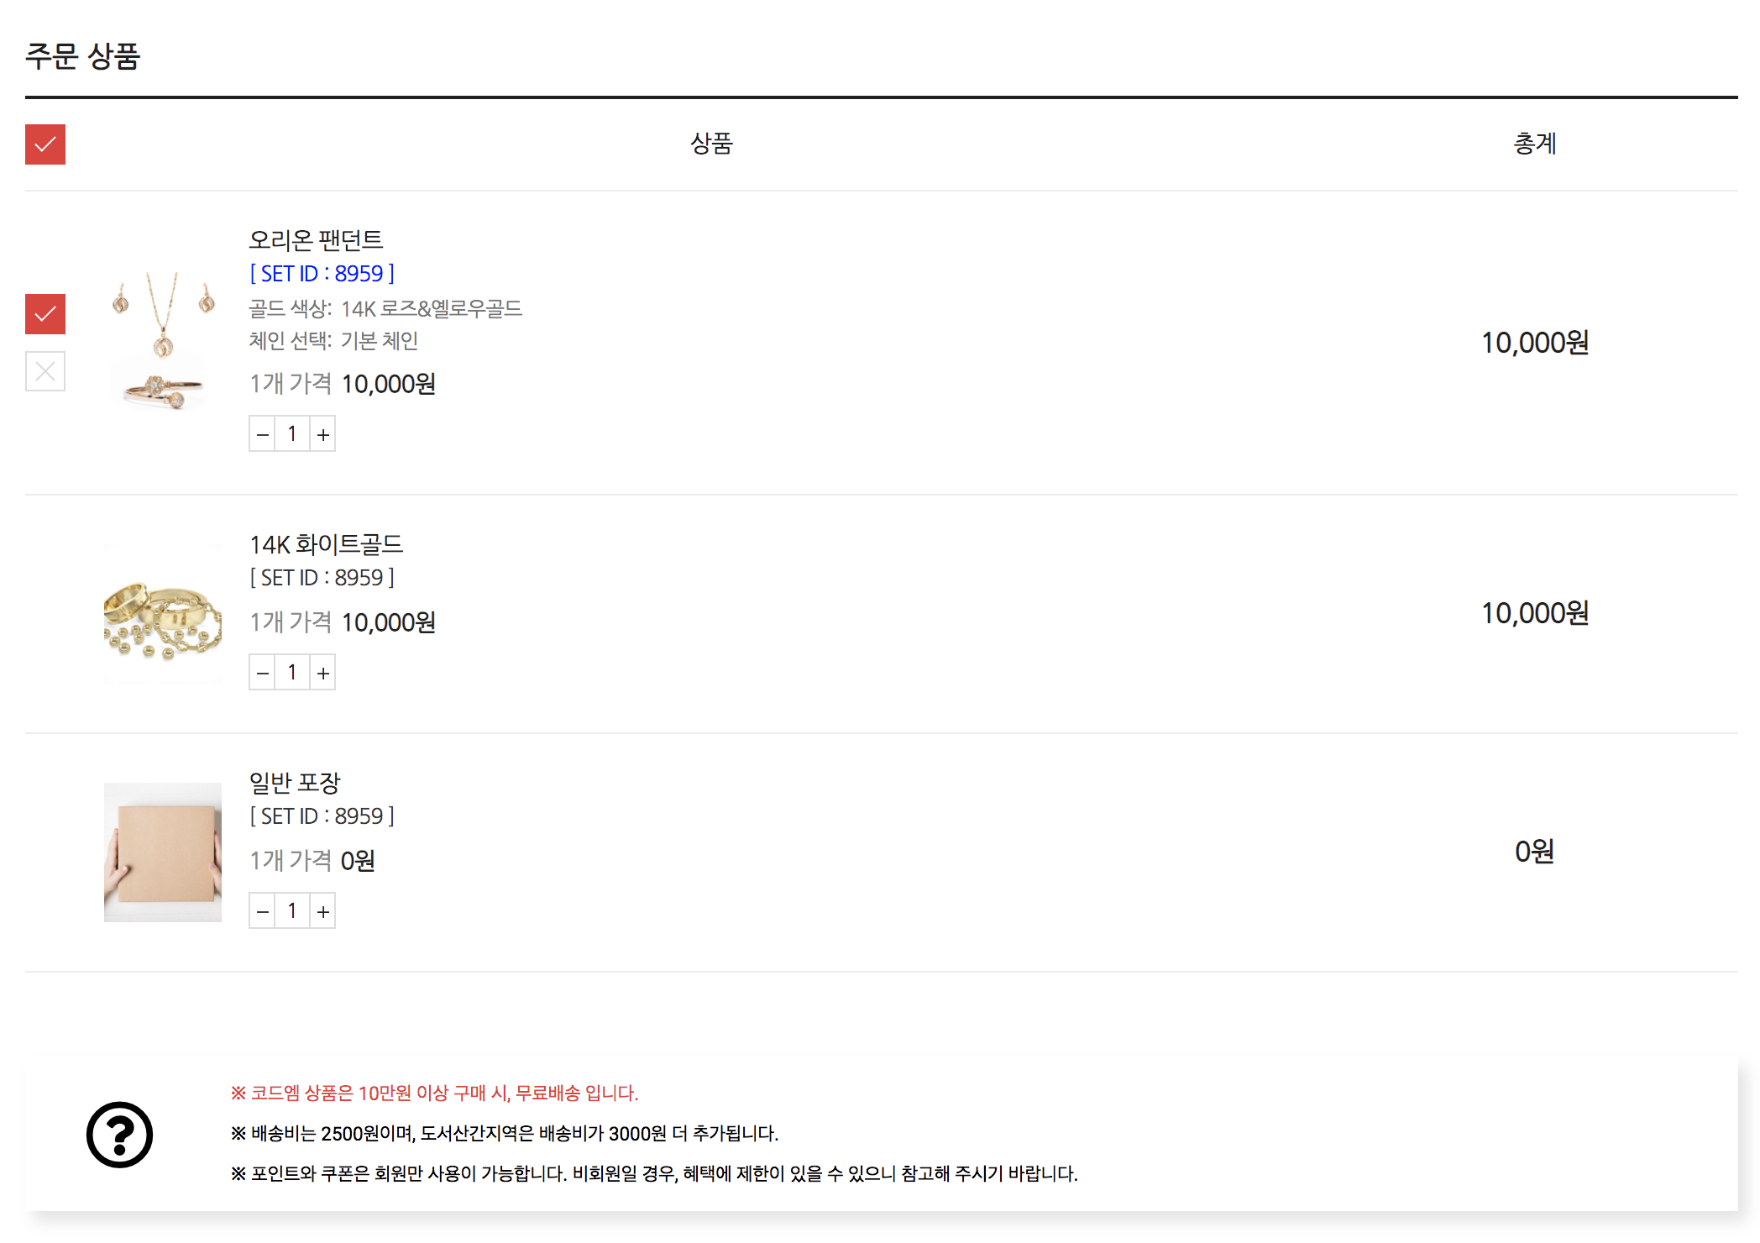This screenshot has width=1760, height=1243.
Task: Click the 14K 화이트골드 quantity field
Action: [292, 673]
